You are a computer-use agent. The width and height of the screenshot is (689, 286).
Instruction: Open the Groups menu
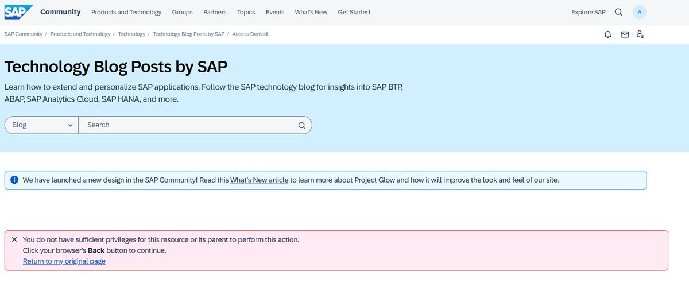(183, 12)
